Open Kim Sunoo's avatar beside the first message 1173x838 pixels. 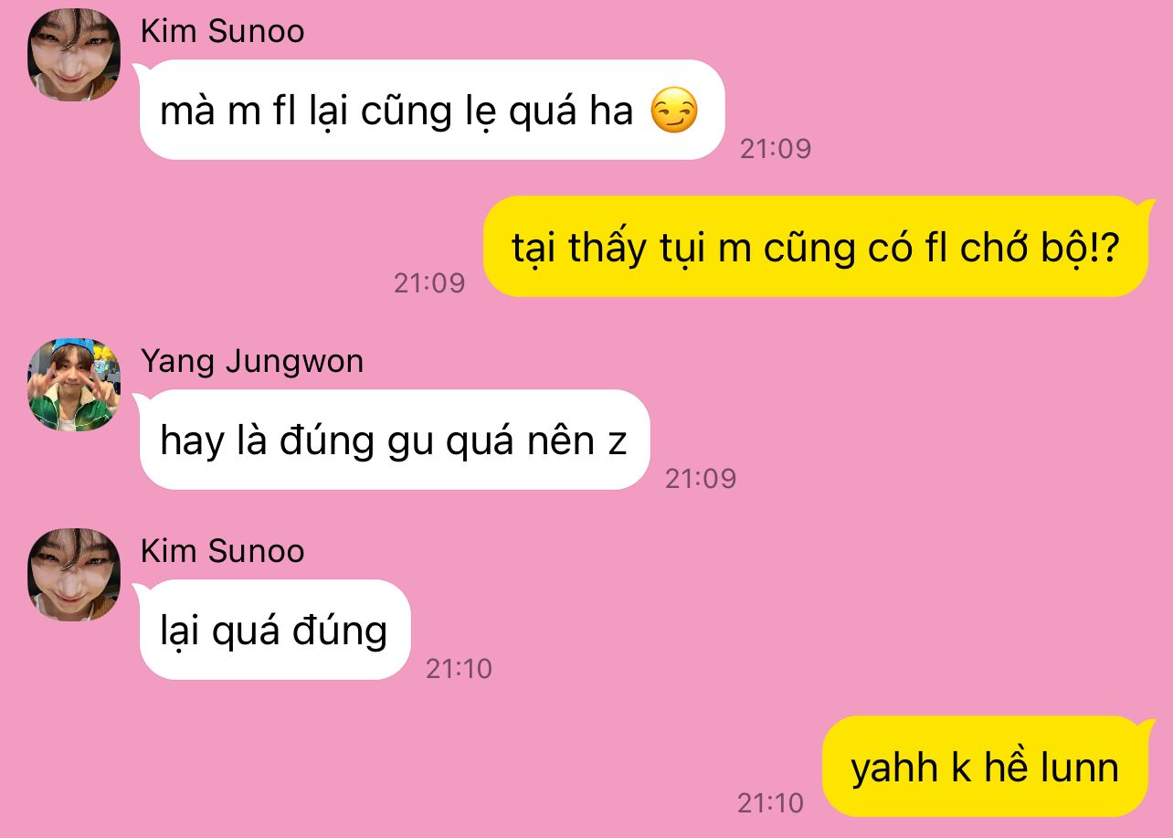pyautogui.click(x=75, y=55)
